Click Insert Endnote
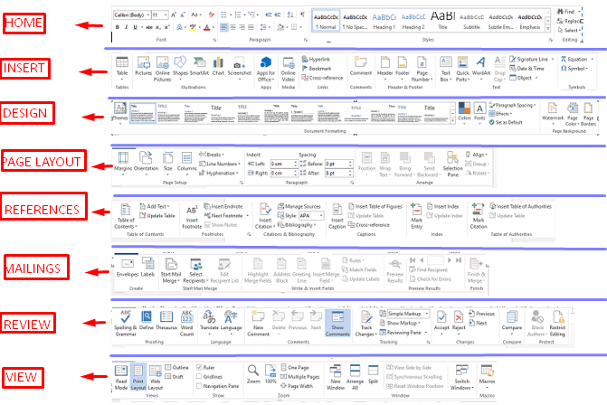The width and height of the screenshot is (607, 405). pyautogui.click(x=223, y=206)
